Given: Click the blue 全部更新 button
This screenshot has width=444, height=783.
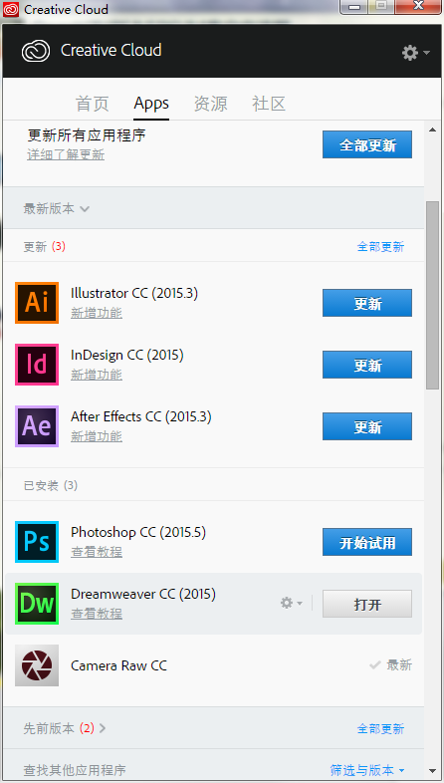Looking at the screenshot, I should click(x=367, y=144).
